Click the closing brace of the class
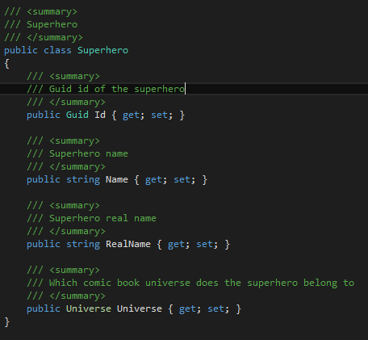This screenshot has height=340, width=368. [7, 322]
